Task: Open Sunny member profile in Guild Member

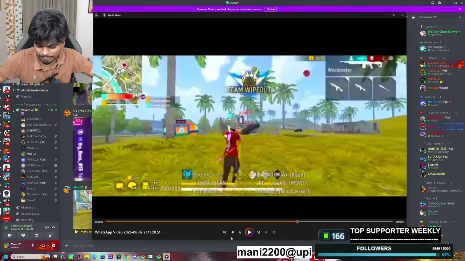Action: pyautogui.click(x=440, y=166)
